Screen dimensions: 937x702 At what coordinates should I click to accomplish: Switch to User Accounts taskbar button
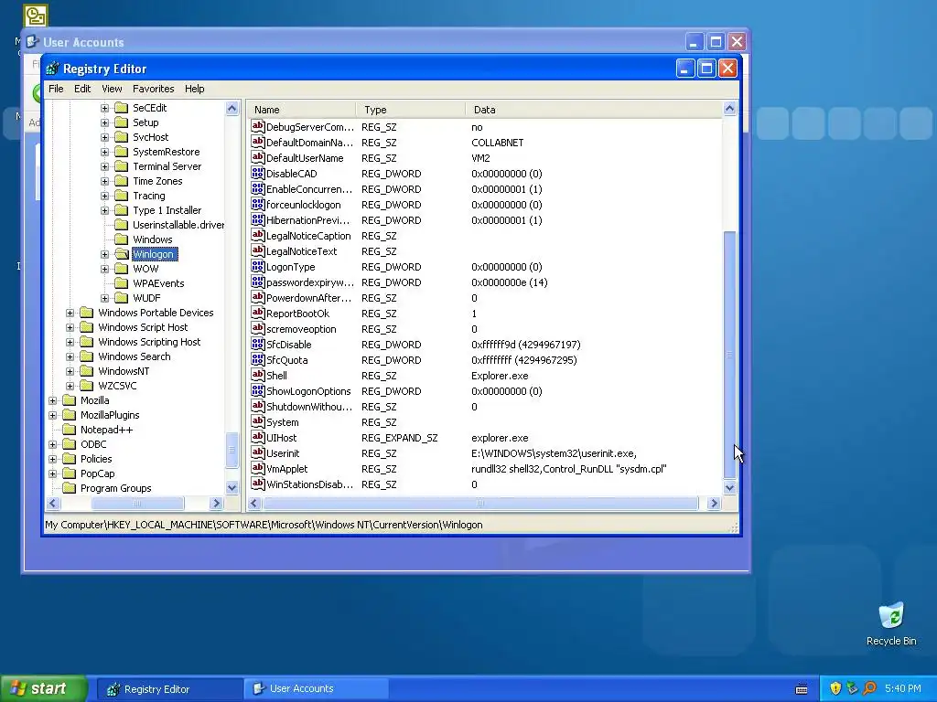pos(317,688)
